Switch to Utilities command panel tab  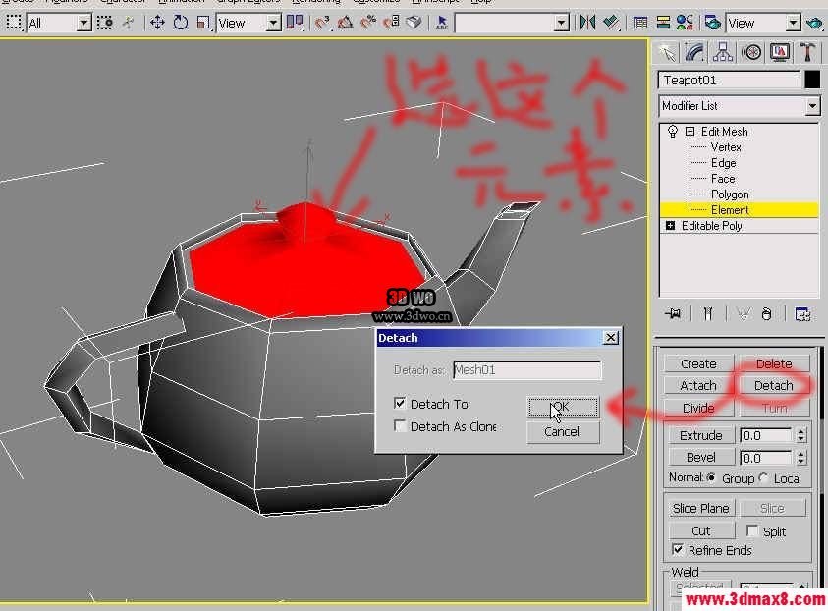(x=807, y=52)
